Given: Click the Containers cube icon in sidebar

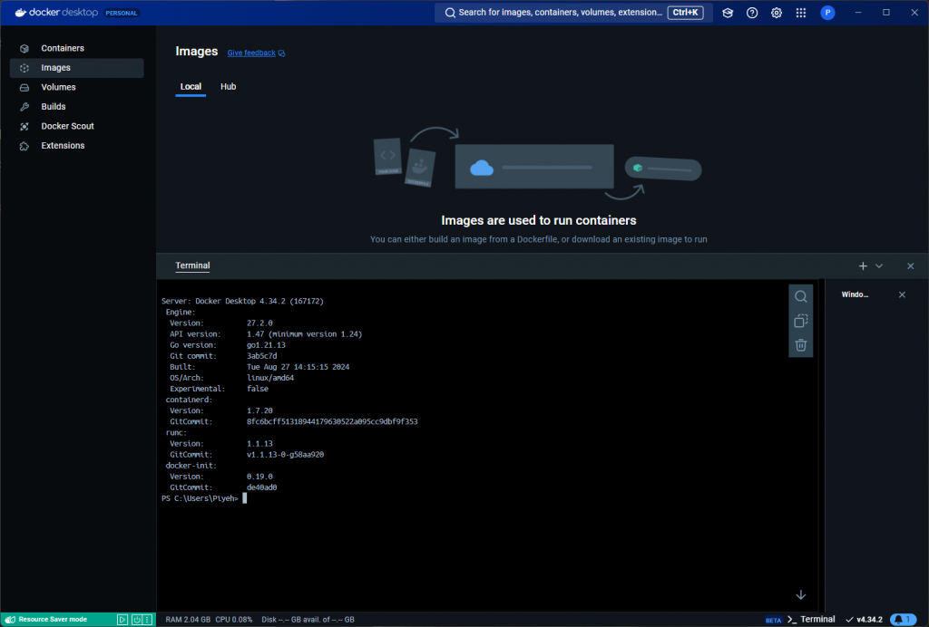Looking at the screenshot, I should pyautogui.click(x=24, y=49).
